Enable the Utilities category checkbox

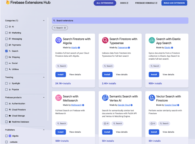click(x=6, y=69)
